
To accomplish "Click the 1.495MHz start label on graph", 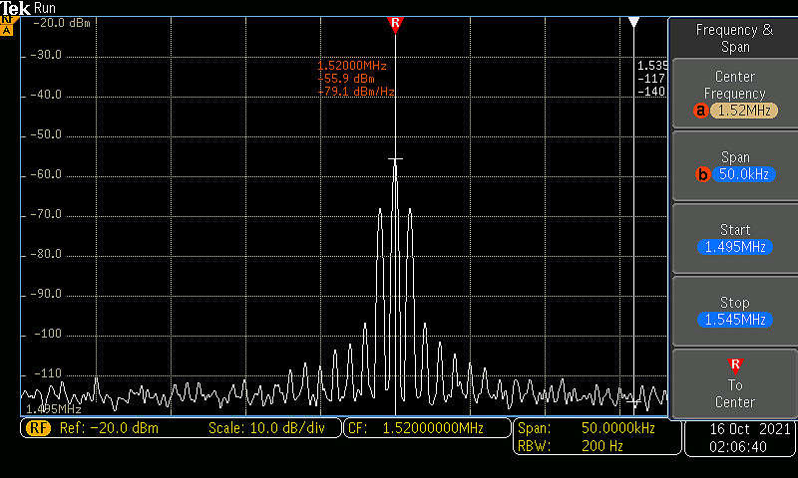I will click(54, 409).
